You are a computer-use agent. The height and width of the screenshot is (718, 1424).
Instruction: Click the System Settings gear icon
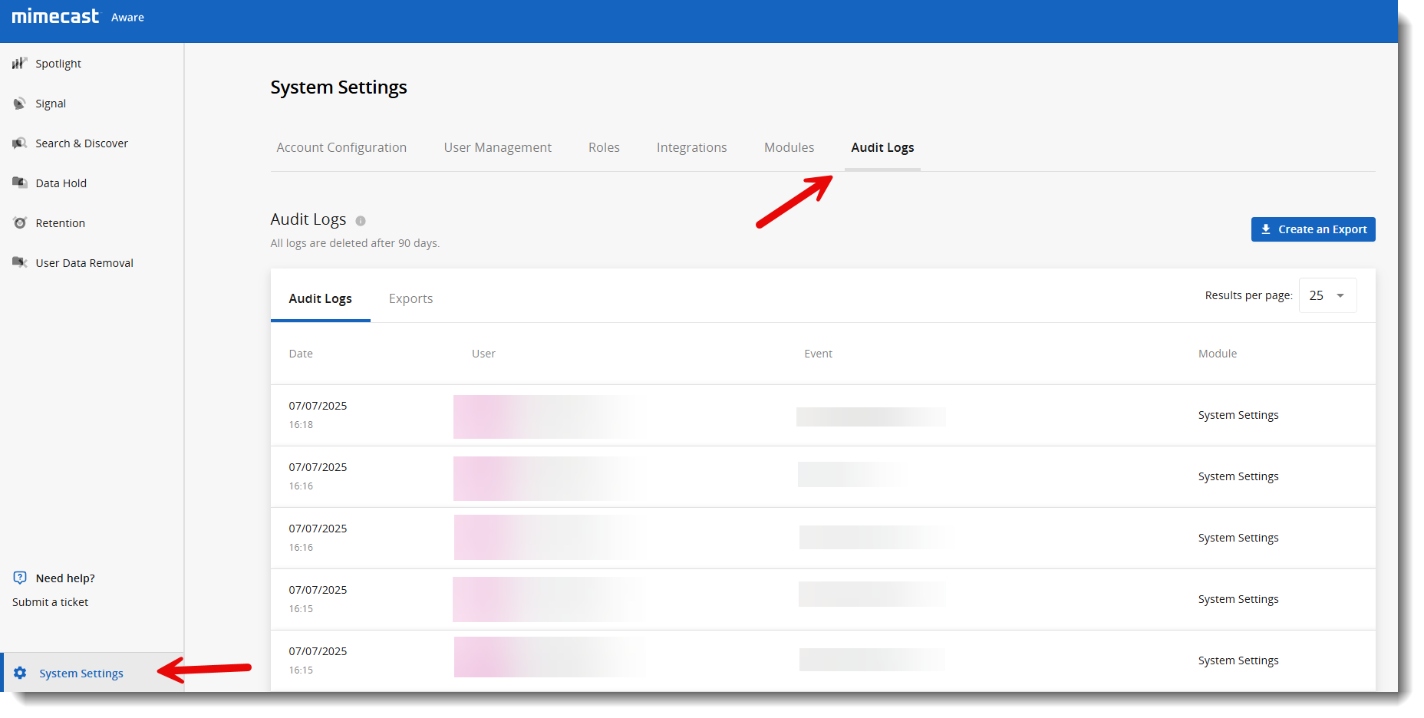point(21,673)
